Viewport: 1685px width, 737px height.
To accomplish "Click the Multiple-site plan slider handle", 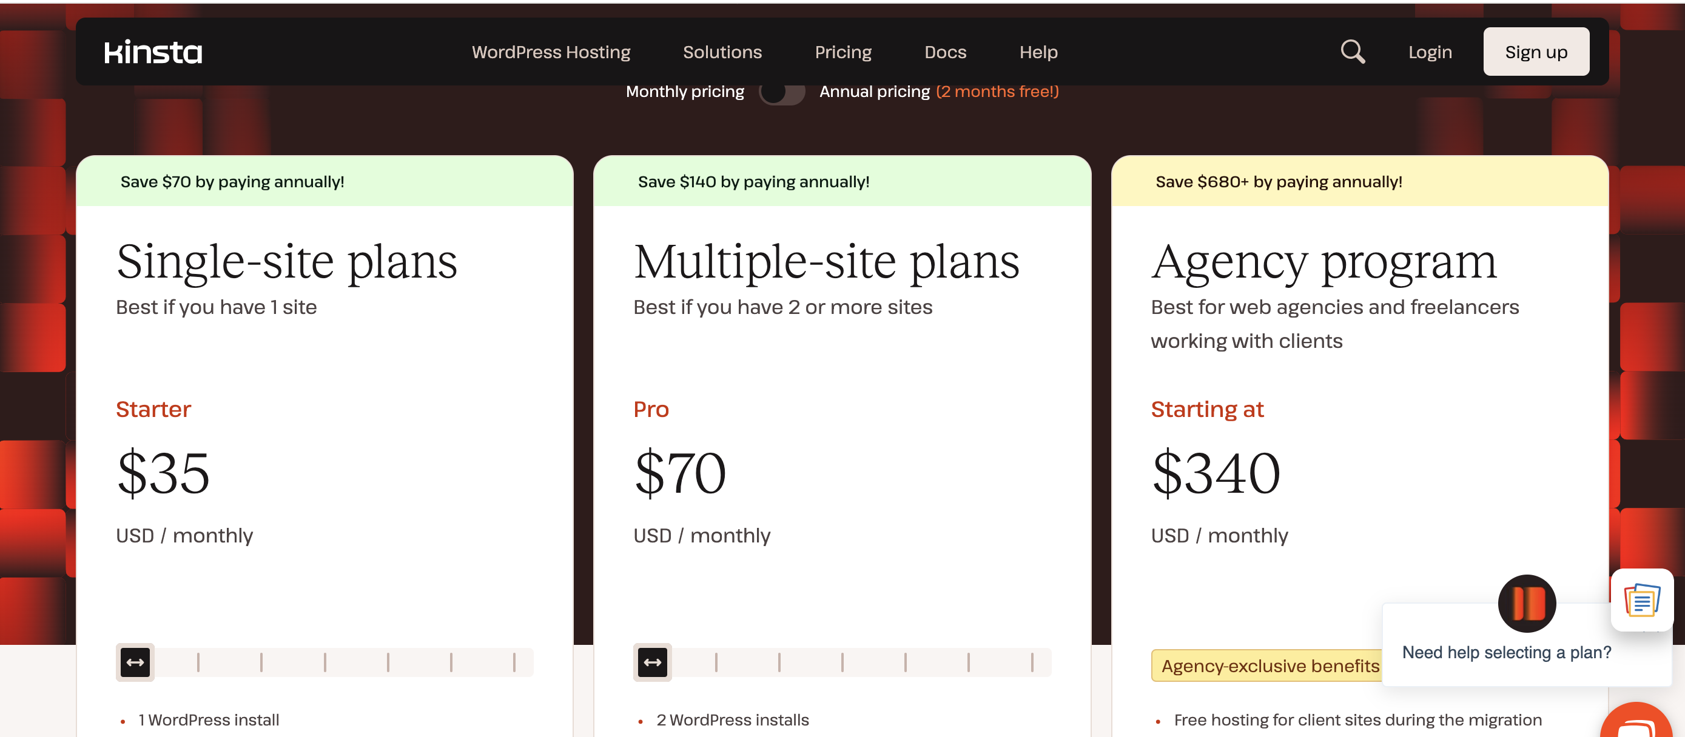I will [x=652, y=662].
